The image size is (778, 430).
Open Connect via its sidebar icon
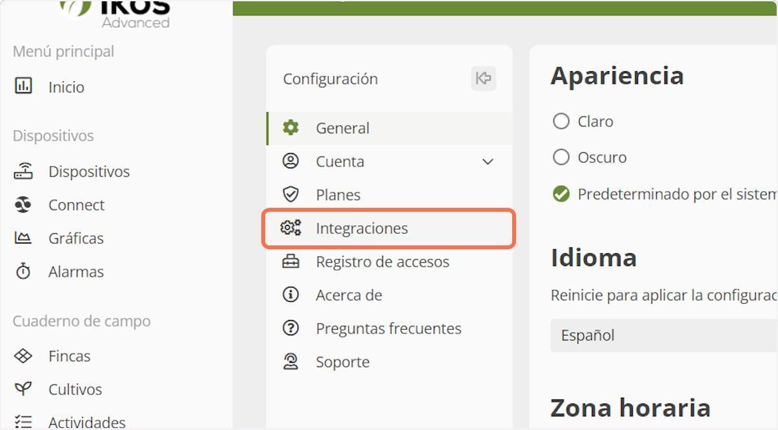pyautogui.click(x=23, y=205)
